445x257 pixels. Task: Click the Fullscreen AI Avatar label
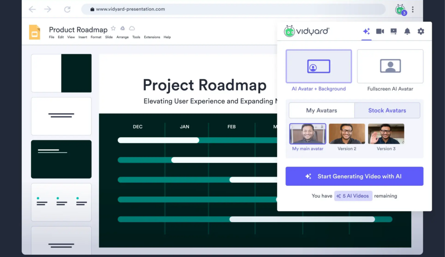tap(390, 89)
